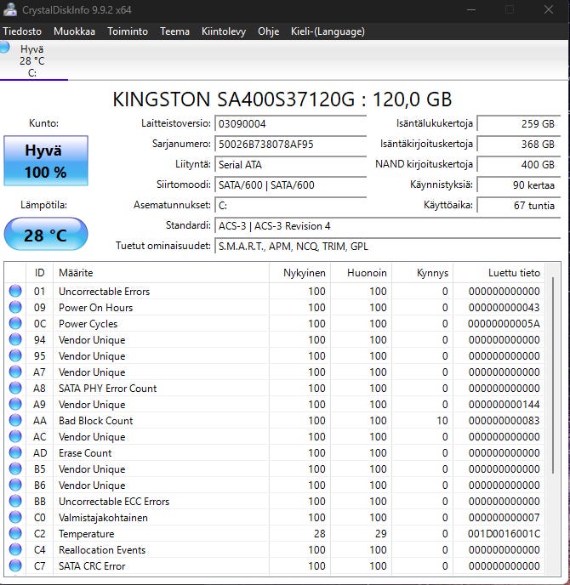Click the blue status orb in the drive tab
Screen dimensions: 570x585
pos(4,48)
